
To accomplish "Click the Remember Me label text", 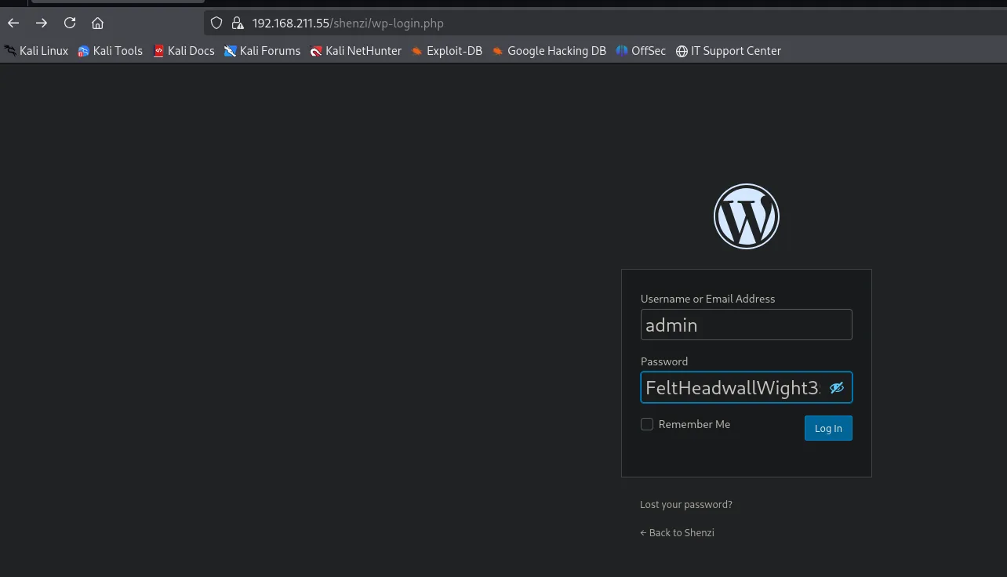I will click(694, 424).
